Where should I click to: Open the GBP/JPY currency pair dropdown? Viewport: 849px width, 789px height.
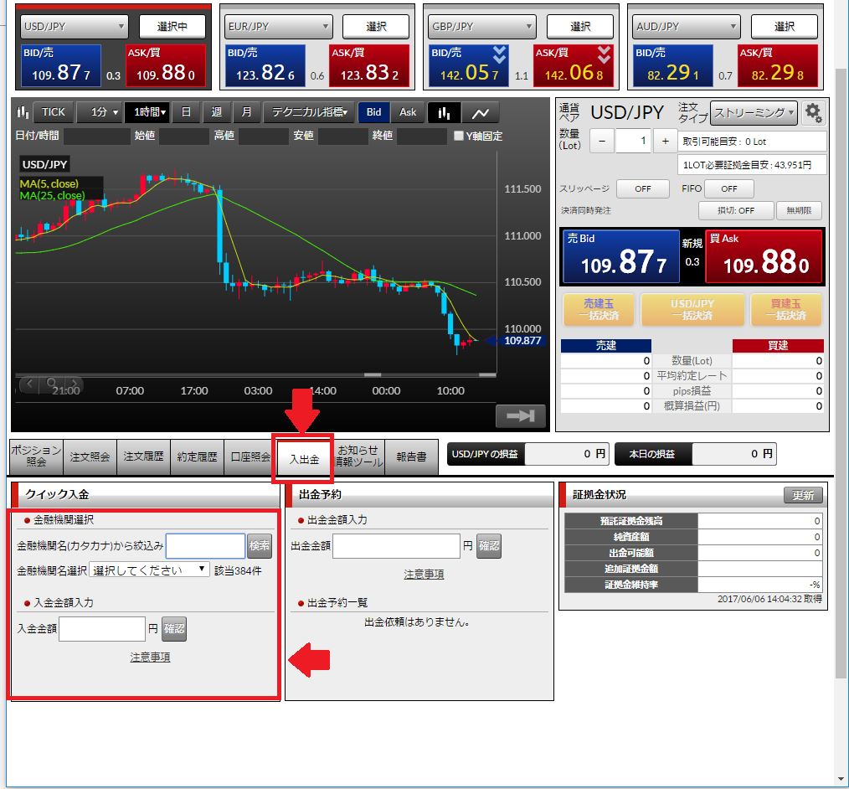[482, 27]
